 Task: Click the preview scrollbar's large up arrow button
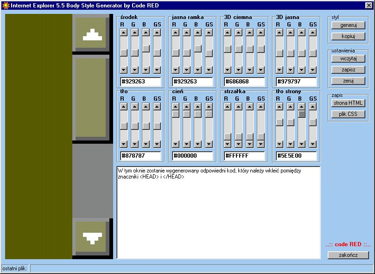91,33
